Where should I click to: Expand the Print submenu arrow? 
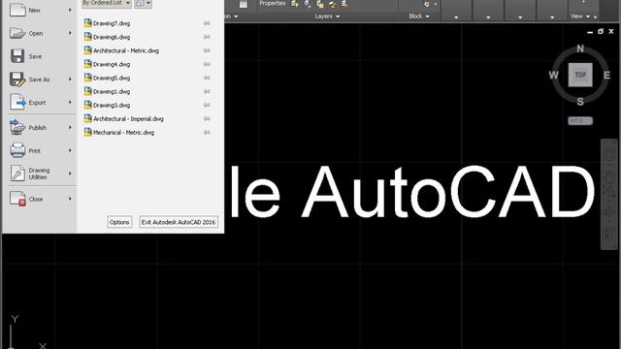[x=70, y=150]
